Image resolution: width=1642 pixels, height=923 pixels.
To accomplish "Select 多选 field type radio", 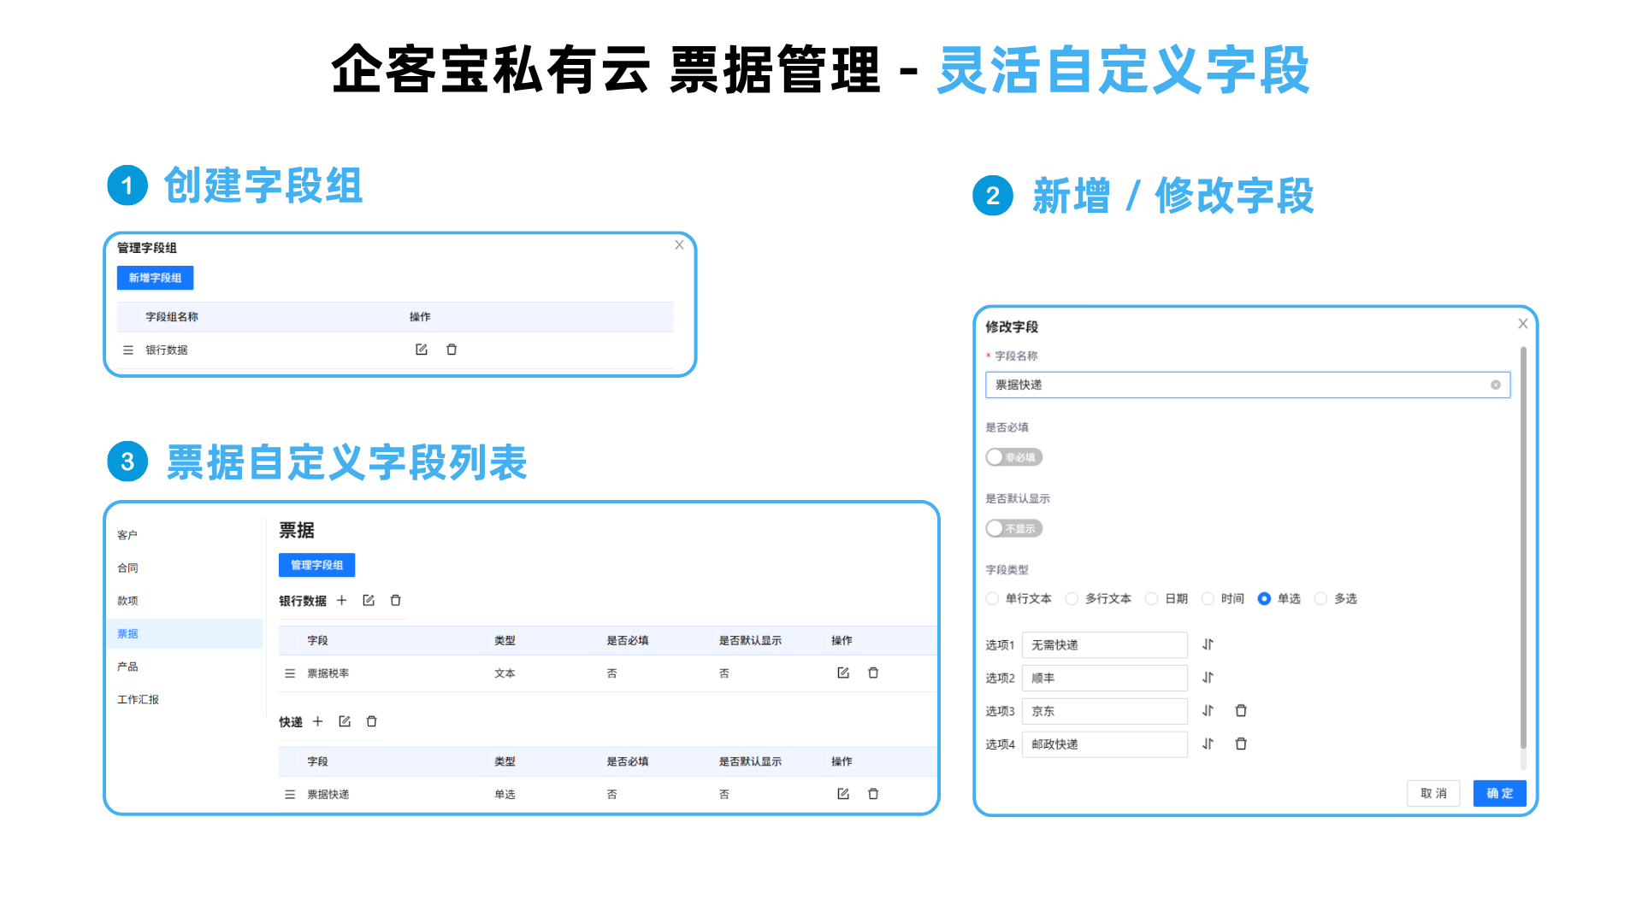I will click(x=1321, y=598).
